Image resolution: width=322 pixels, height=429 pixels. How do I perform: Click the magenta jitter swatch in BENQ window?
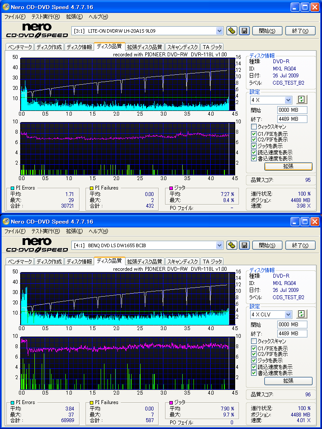click(171, 402)
